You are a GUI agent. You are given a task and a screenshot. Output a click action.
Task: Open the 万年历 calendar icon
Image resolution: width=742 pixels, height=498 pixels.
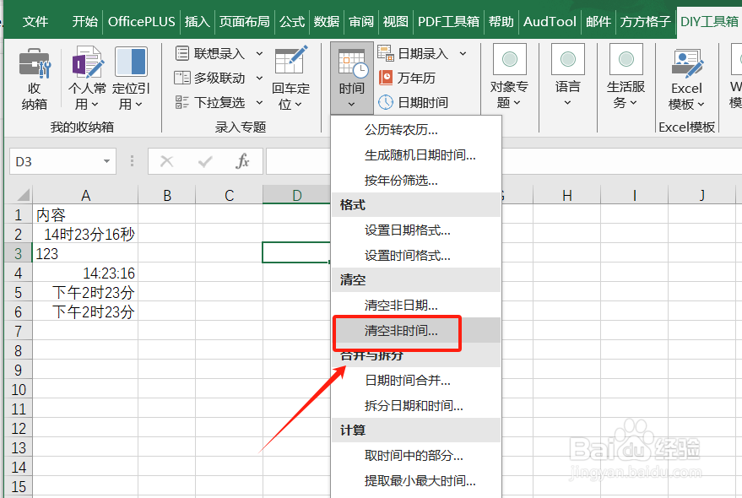[x=386, y=77]
